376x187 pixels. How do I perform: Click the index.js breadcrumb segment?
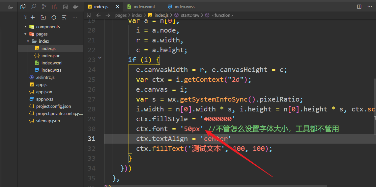(161, 15)
